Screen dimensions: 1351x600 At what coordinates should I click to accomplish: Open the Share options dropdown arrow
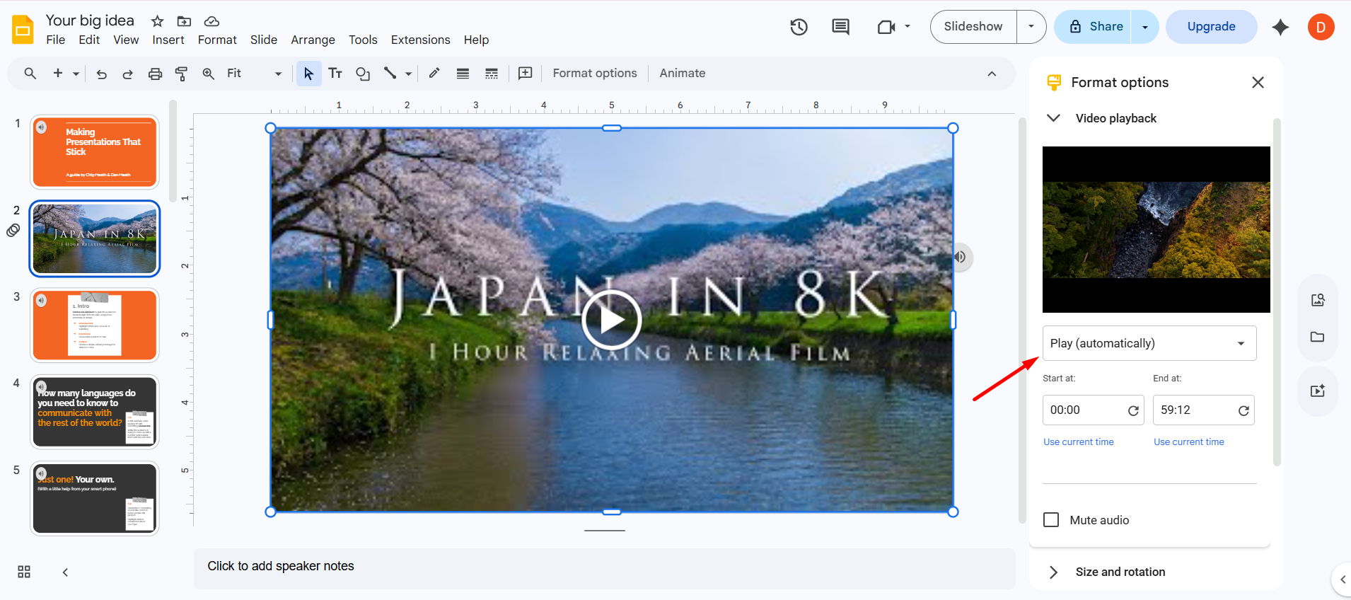pos(1144,27)
